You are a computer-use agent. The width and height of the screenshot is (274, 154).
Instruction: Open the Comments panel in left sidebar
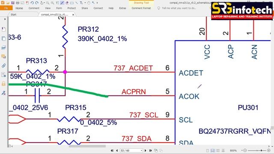(3, 56)
